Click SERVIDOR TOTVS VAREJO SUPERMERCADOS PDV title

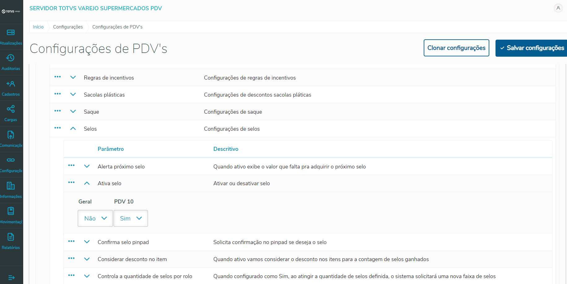(x=96, y=8)
